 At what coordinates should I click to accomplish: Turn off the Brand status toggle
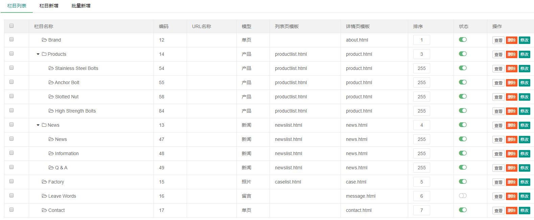point(463,40)
